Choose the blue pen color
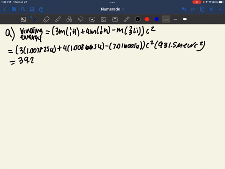Viewport: 225px width, 169px height. coord(157,19)
